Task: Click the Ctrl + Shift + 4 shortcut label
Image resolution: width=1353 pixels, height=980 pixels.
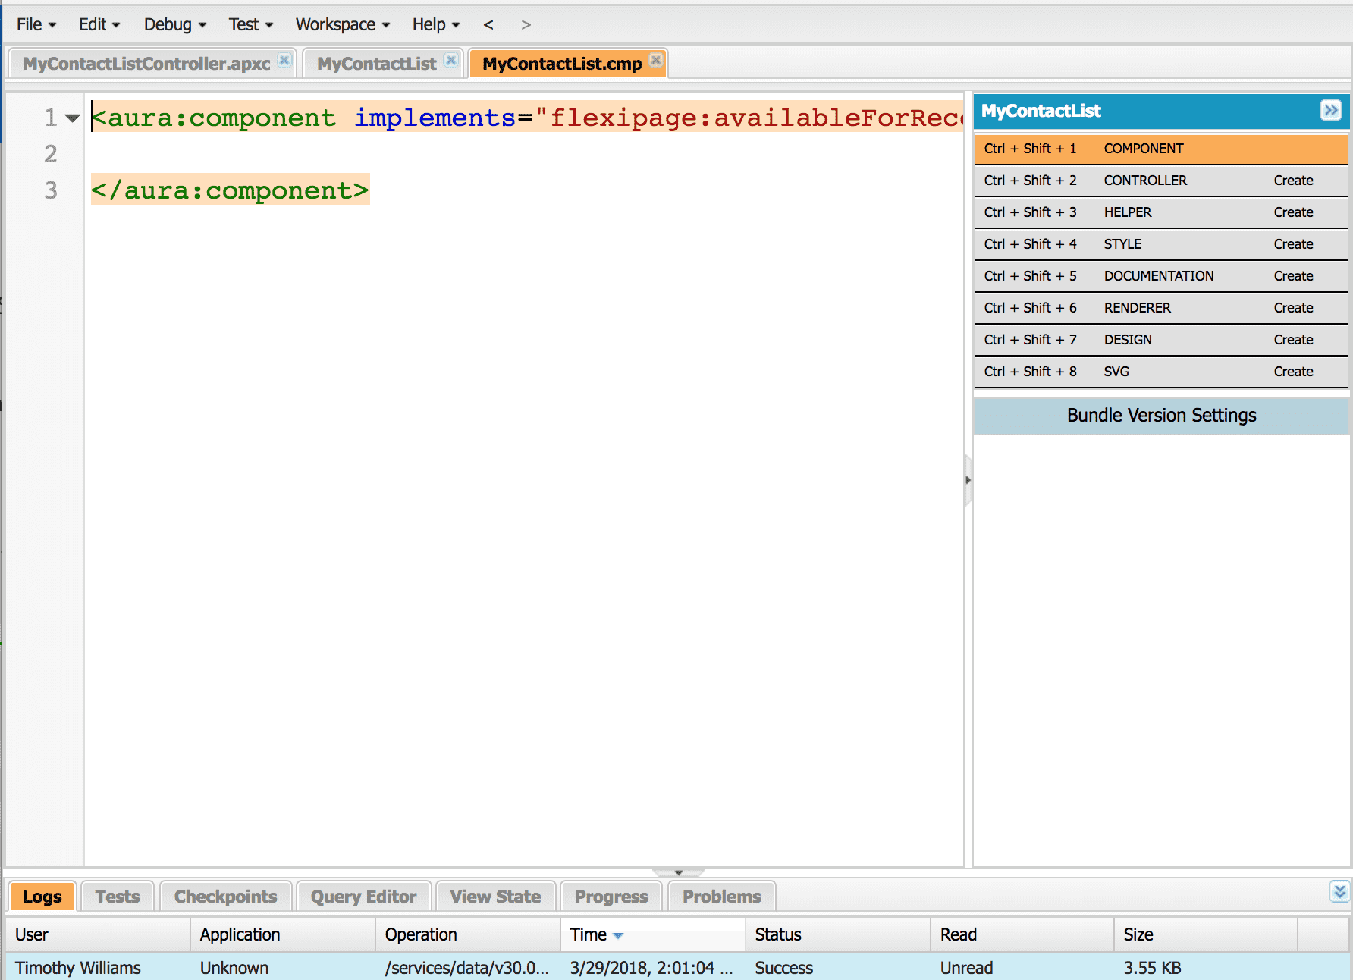Action: tap(1030, 244)
